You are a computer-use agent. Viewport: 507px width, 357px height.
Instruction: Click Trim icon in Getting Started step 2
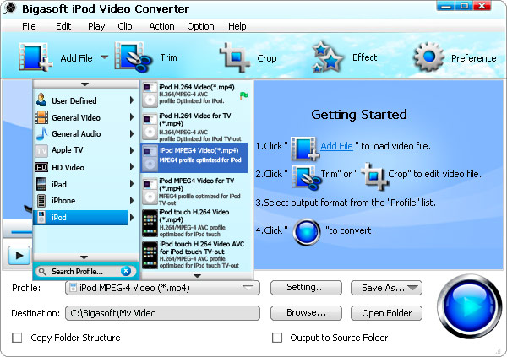[306, 177]
